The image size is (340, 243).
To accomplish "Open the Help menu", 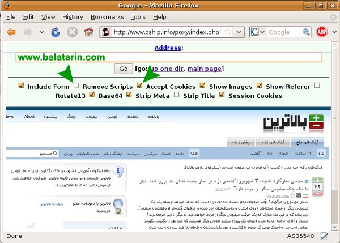I will pyautogui.click(x=159, y=17).
